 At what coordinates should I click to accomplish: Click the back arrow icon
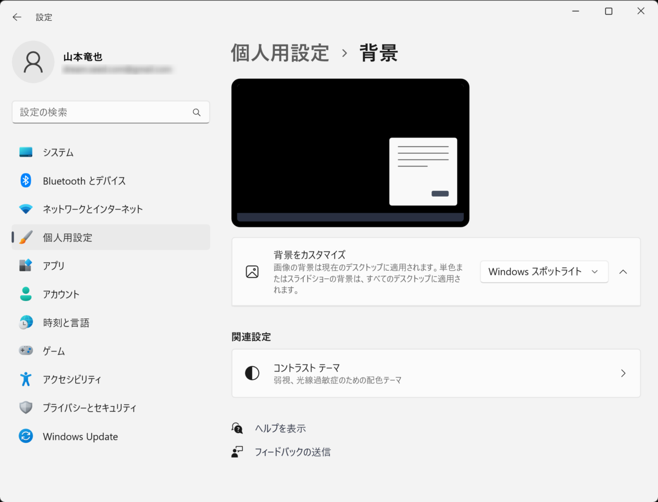17,17
